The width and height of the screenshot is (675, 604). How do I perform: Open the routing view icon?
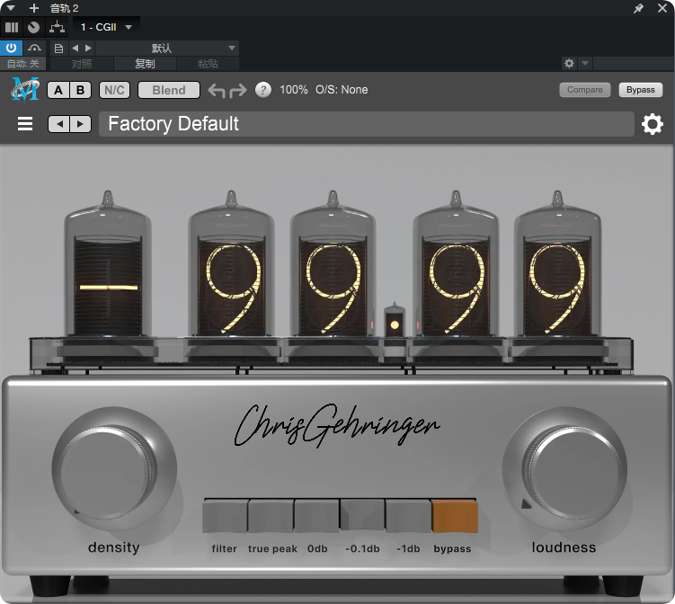[x=57, y=27]
